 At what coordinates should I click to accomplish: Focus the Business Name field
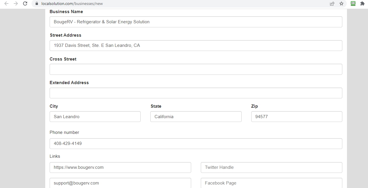coord(196,22)
